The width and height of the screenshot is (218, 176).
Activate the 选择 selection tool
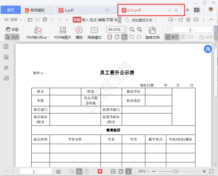click(x=12, y=37)
